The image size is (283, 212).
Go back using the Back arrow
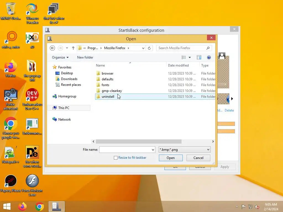(x=52, y=48)
